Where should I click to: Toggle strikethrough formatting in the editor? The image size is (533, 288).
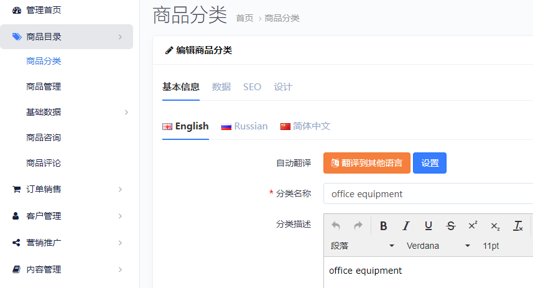451,225
